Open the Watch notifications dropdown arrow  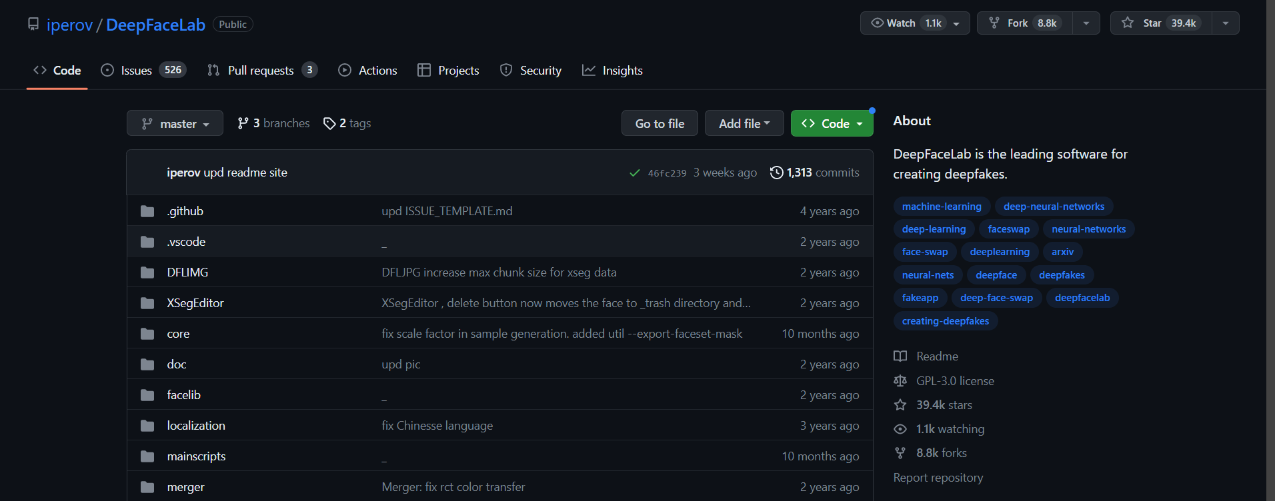957,23
